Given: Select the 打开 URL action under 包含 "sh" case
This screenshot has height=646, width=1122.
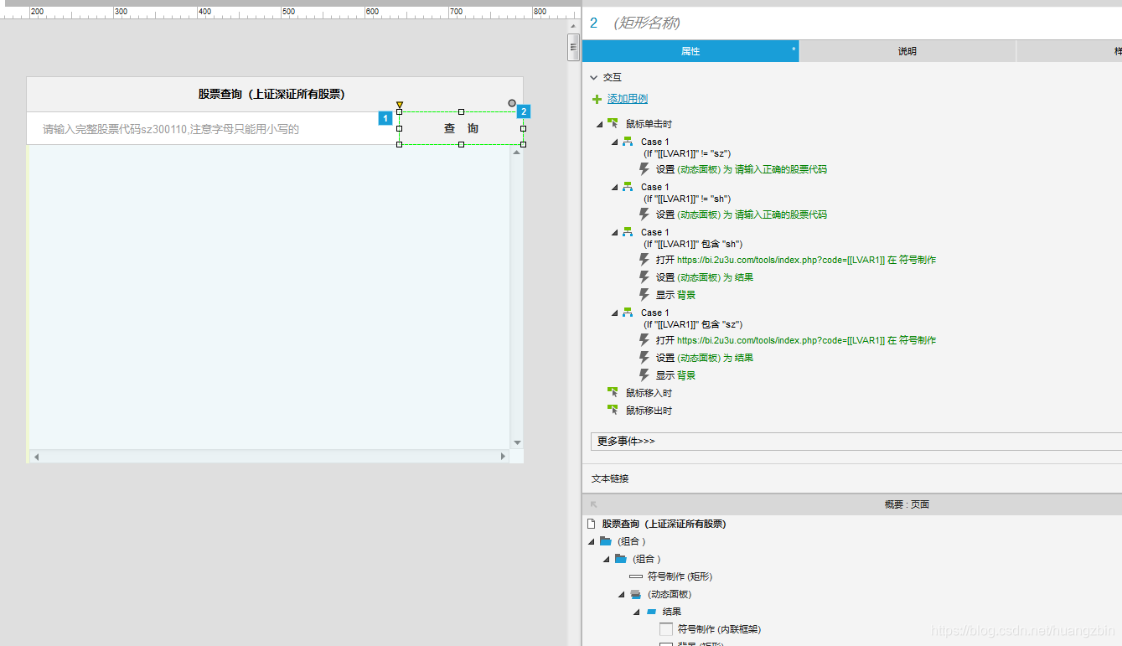Looking at the screenshot, I should pyautogui.click(x=795, y=260).
